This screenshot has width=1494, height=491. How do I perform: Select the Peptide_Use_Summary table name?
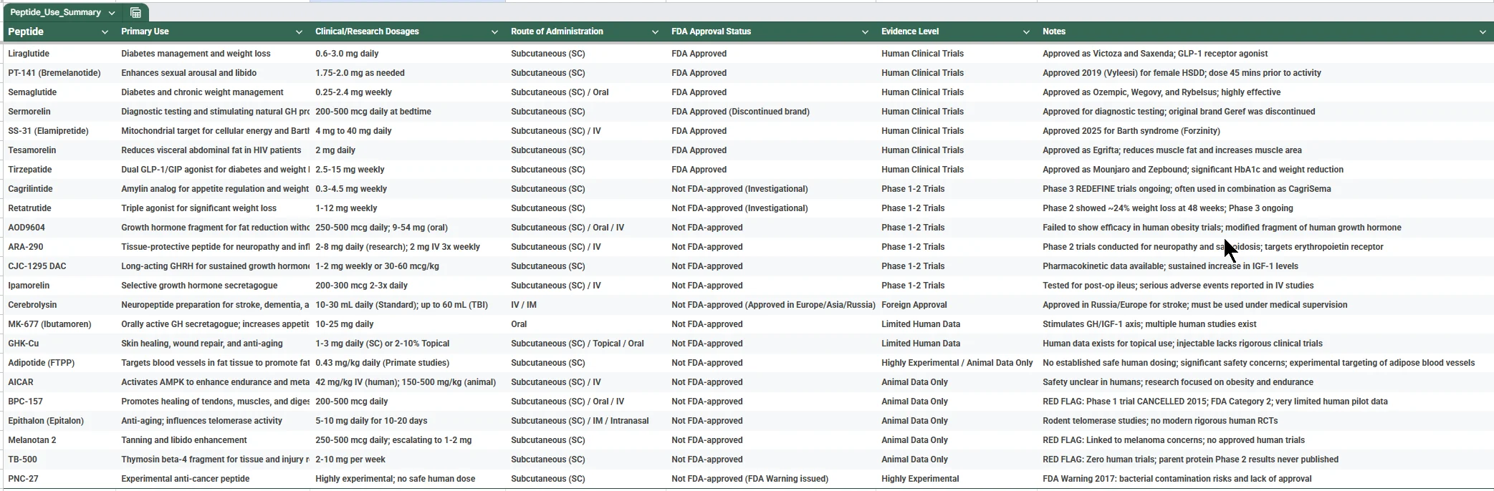click(55, 13)
